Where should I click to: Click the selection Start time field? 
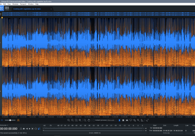click(158, 128)
